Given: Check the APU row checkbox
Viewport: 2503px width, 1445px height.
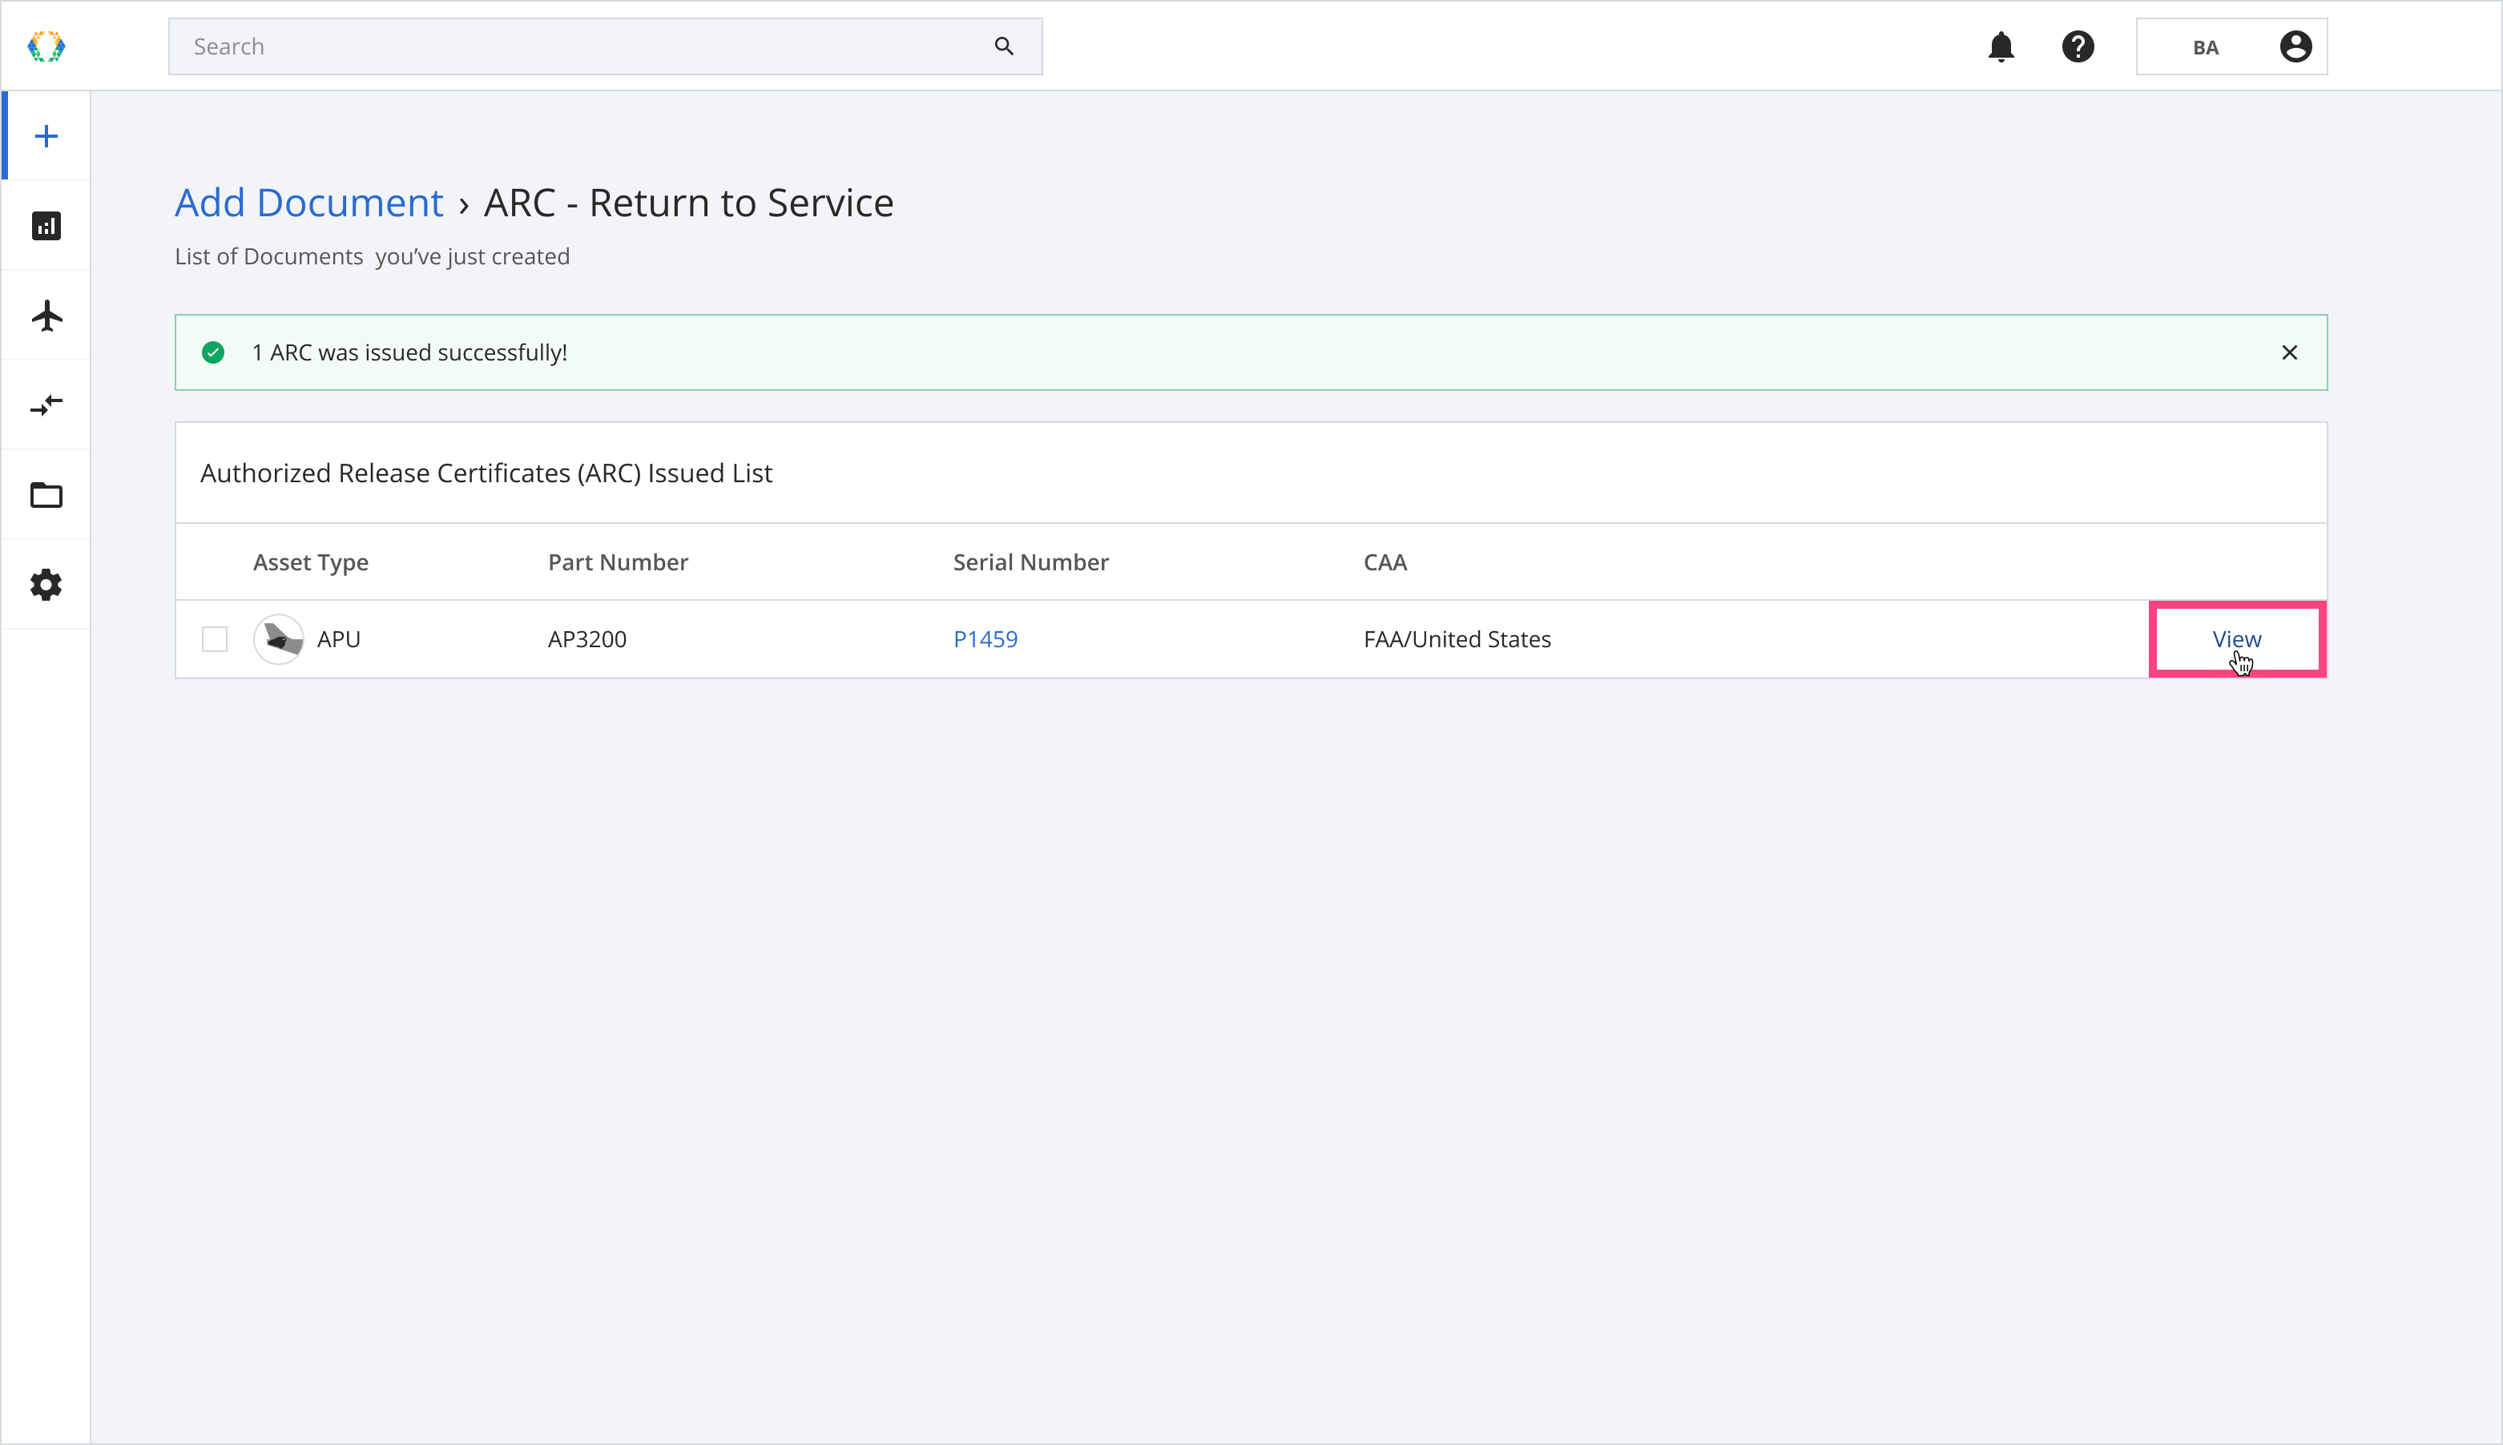Looking at the screenshot, I should pos(215,639).
